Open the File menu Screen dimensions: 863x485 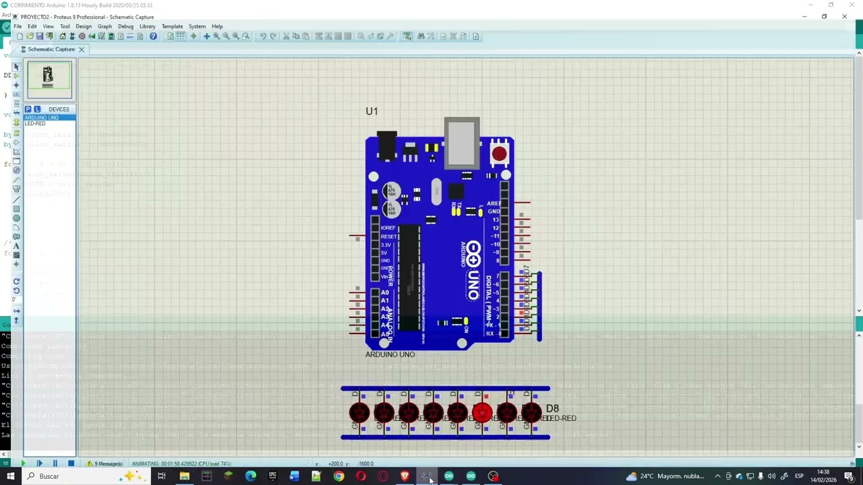point(18,26)
